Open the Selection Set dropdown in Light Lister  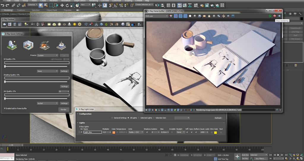pos(182,118)
